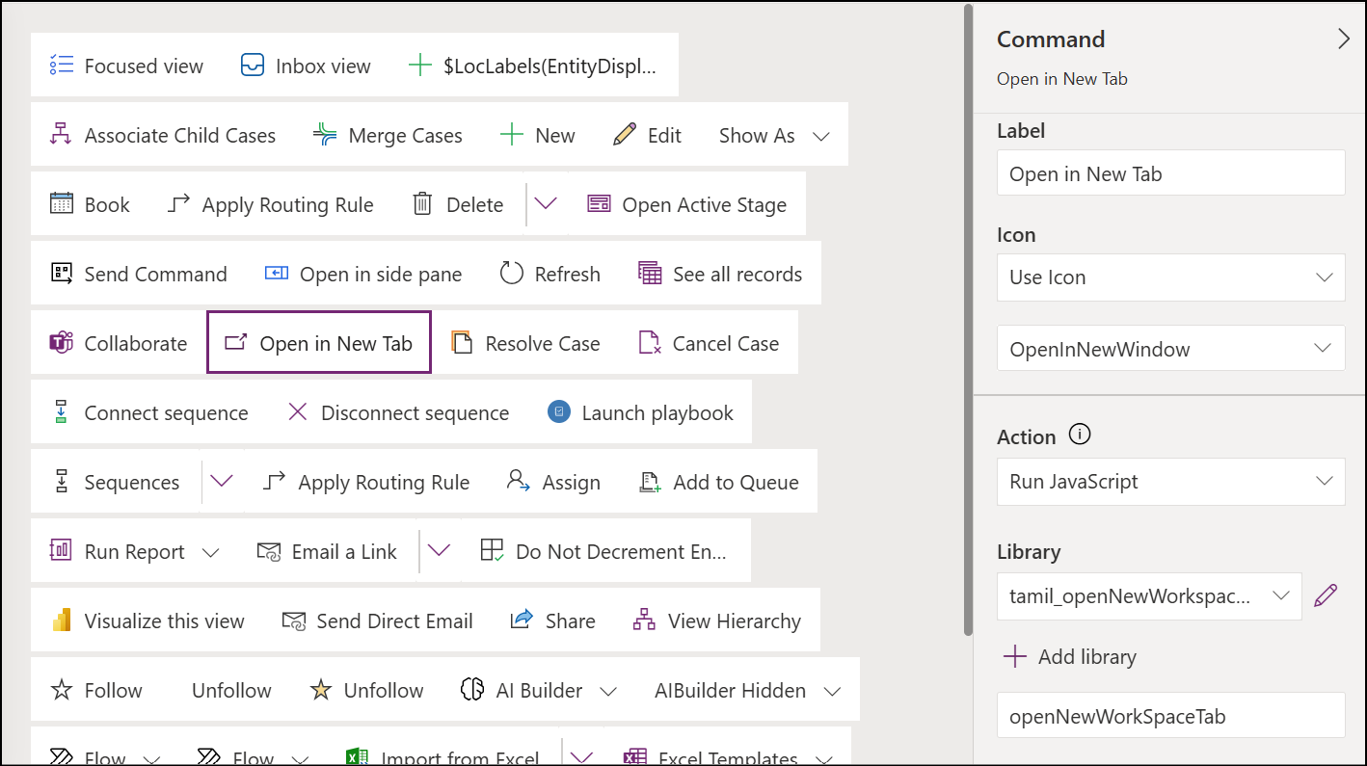Click the Disconnect sequence X icon
This screenshot has height=766, width=1367.
pyautogui.click(x=298, y=412)
